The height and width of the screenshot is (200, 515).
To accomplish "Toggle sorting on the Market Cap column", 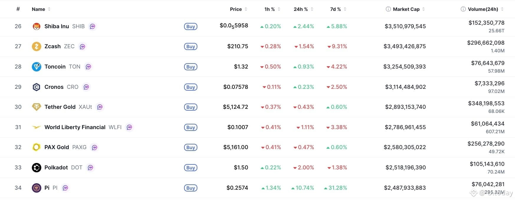I will point(424,9).
